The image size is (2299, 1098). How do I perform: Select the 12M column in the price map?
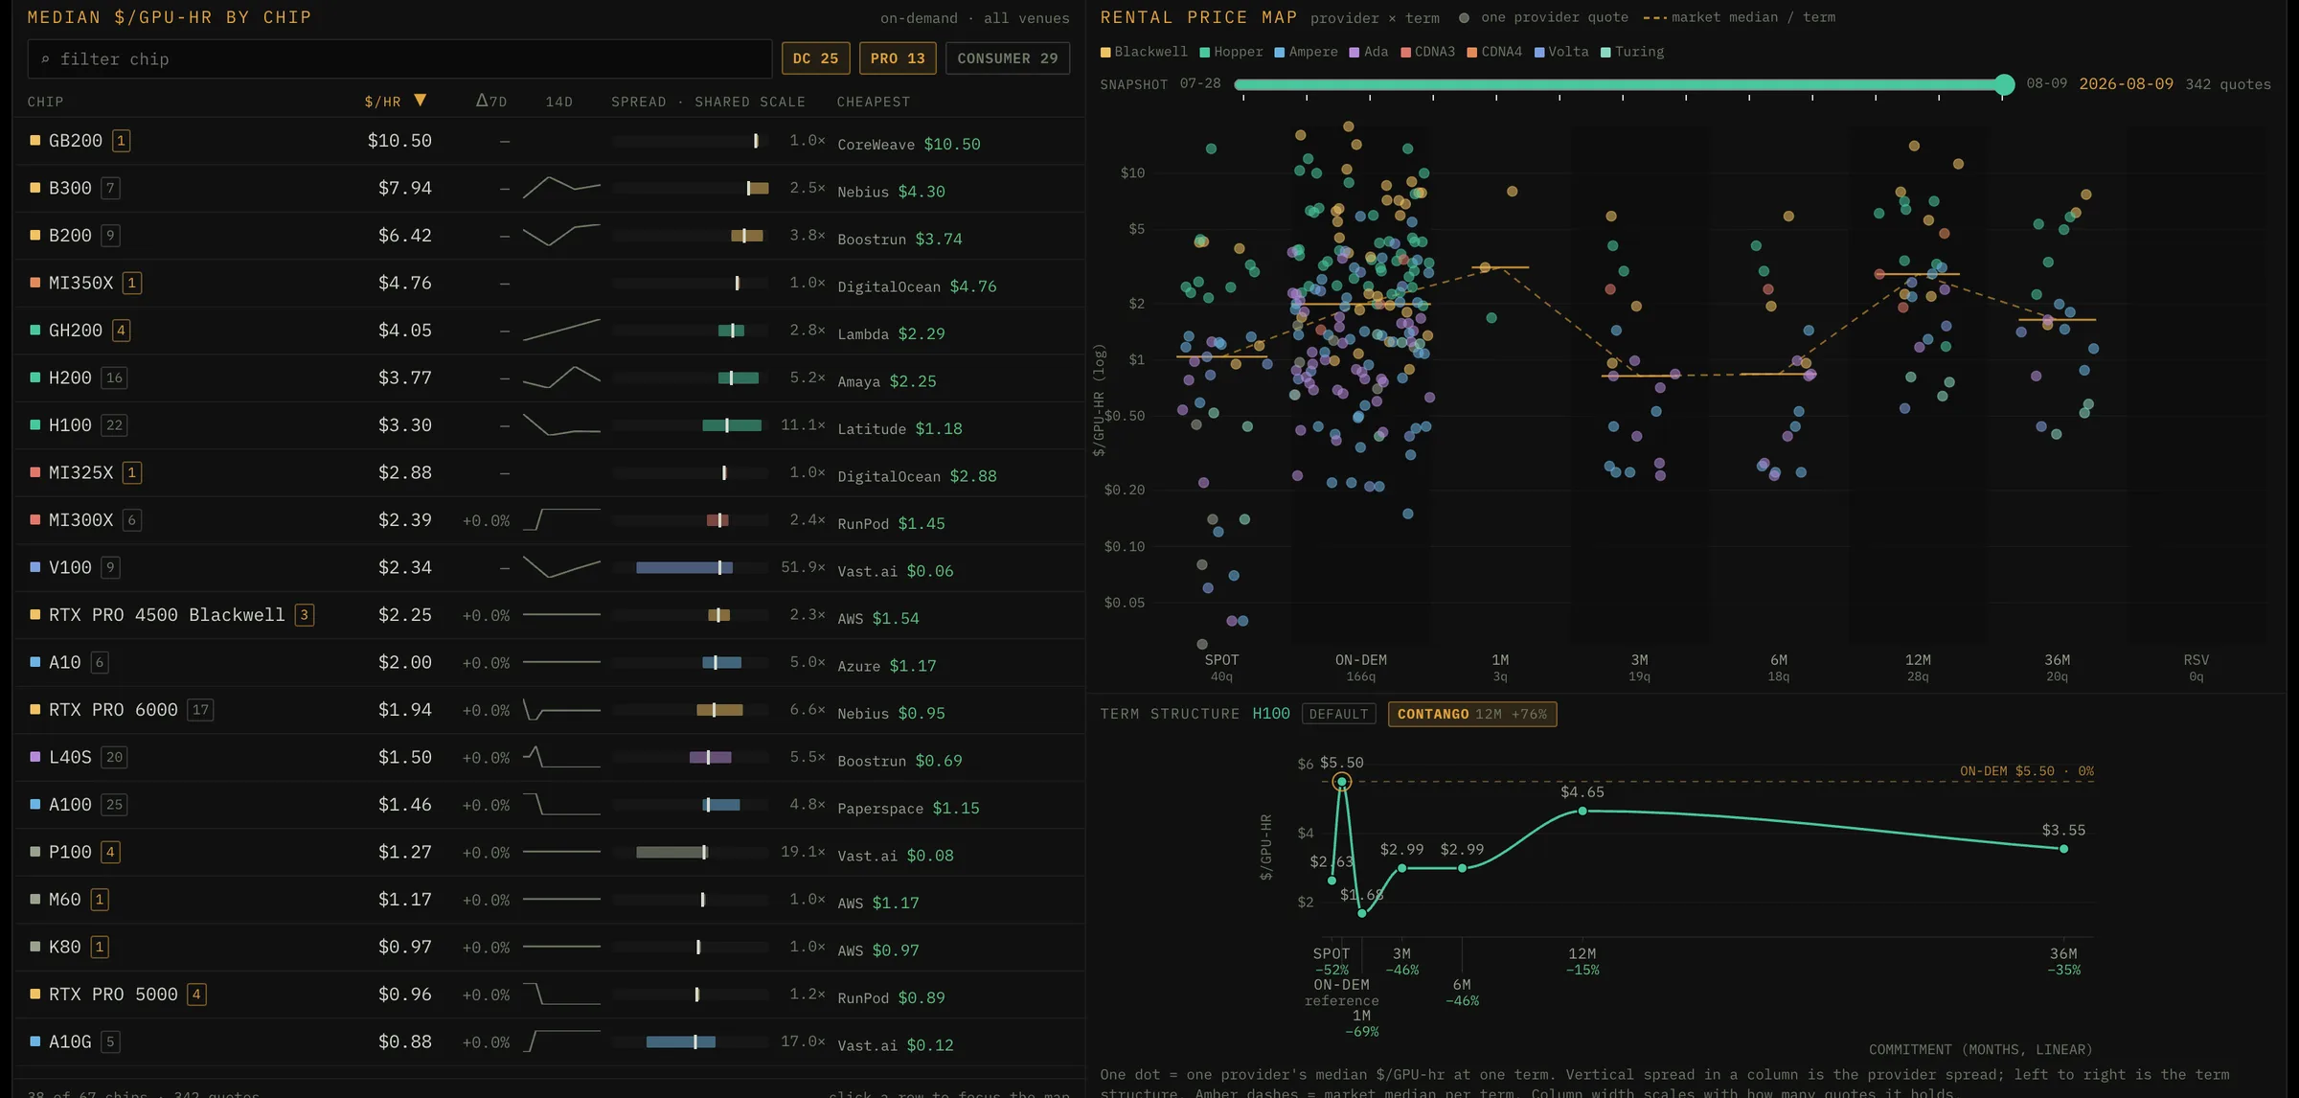(1918, 668)
